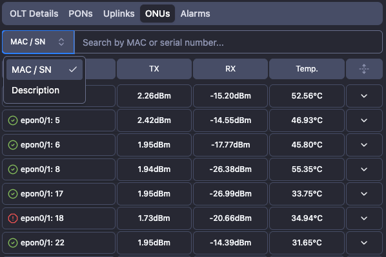386x257 pixels.
Task: Open the PONs tab
Action: pyautogui.click(x=81, y=14)
